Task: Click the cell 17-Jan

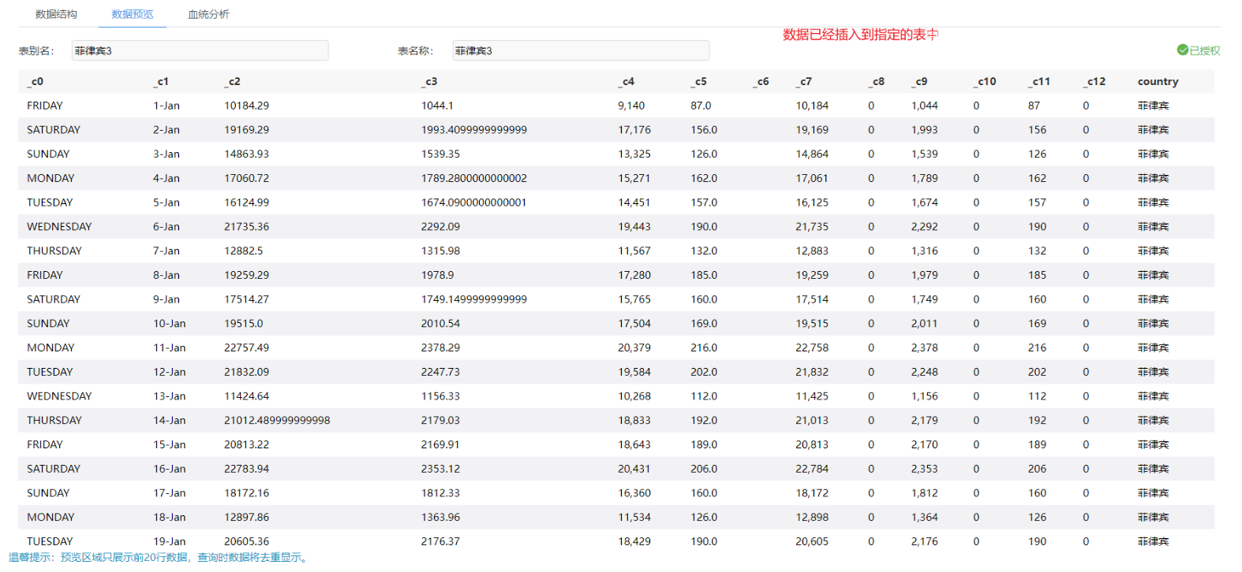Action: point(170,493)
